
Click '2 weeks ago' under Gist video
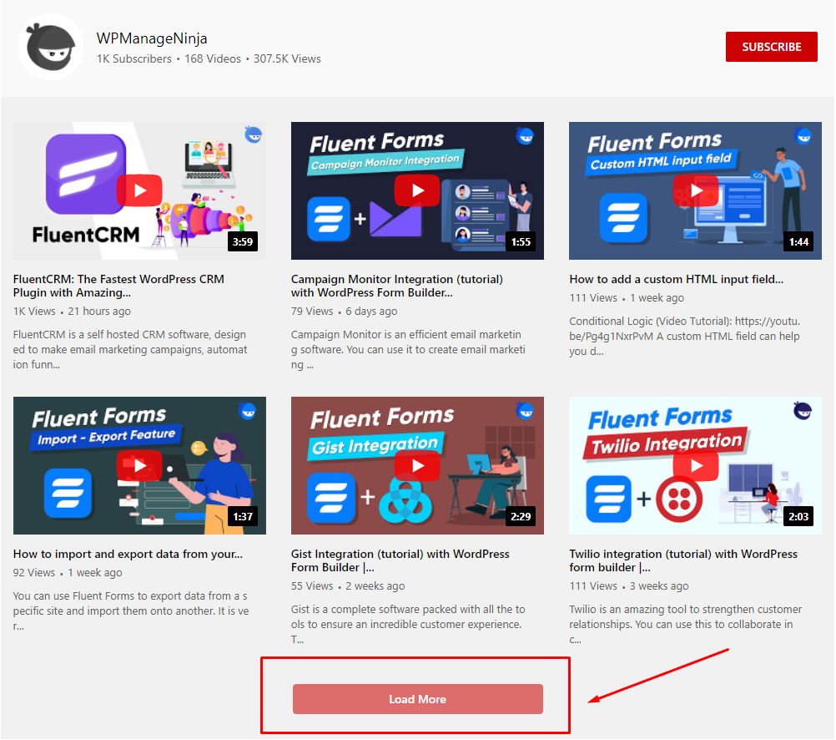click(x=375, y=586)
